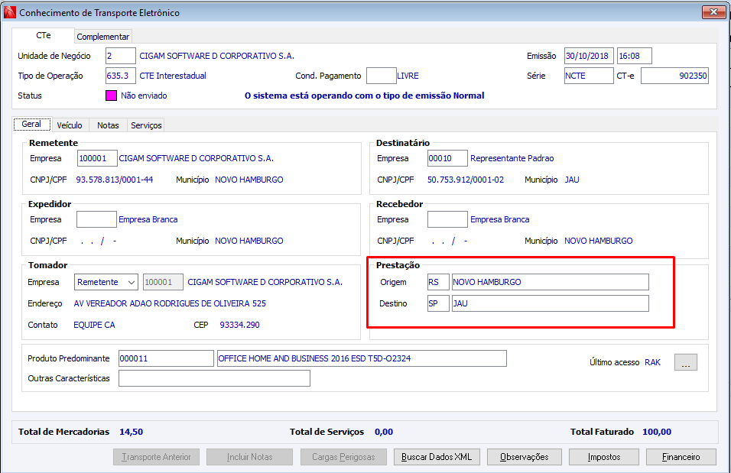Click the Série field NCTE
731x473 pixels.
point(588,76)
